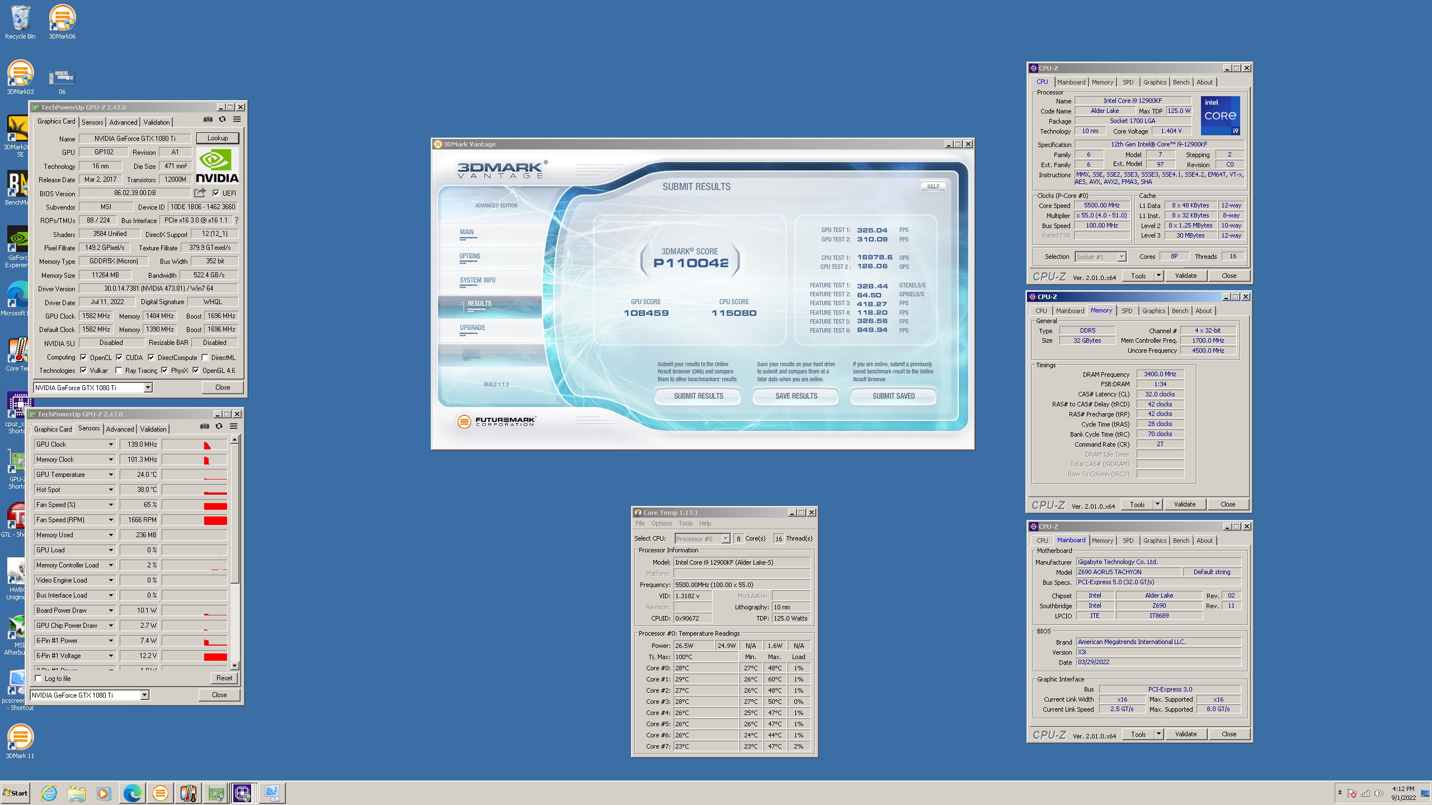The height and width of the screenshot is (805, 1432).
Task: Expand the GPU Clock sensor dropdown
Action: coord(111,444)
